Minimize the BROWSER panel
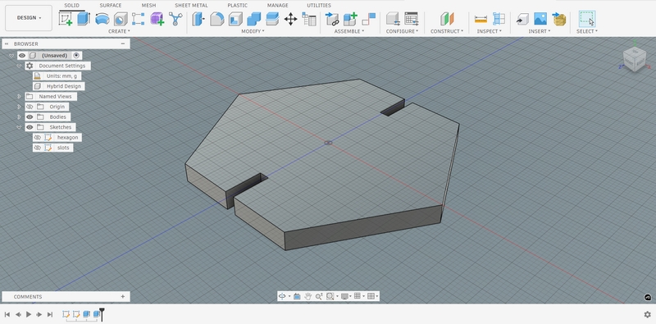Image resolution: width=656 pixels, height=324 pixels. point(122,43)
